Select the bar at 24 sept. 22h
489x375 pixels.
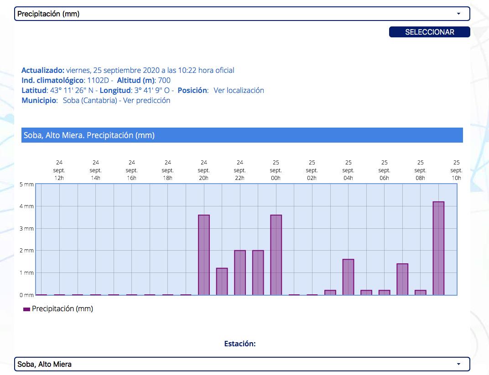coord(240,272)
